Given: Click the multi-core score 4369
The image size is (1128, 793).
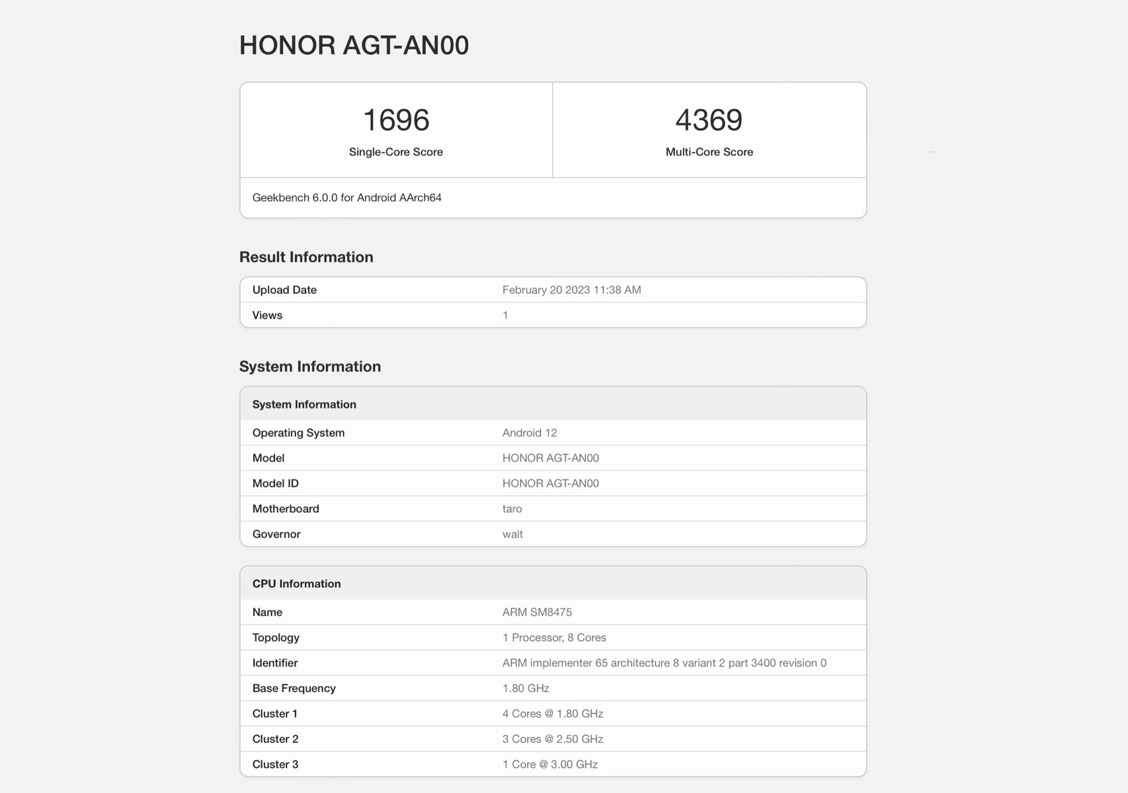Looking at the screenshot, I should click(x=709, y=120).
